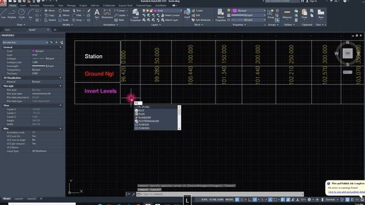Click the Trim tool
This screenshot has width=365, height=205.
pos(77,10)
